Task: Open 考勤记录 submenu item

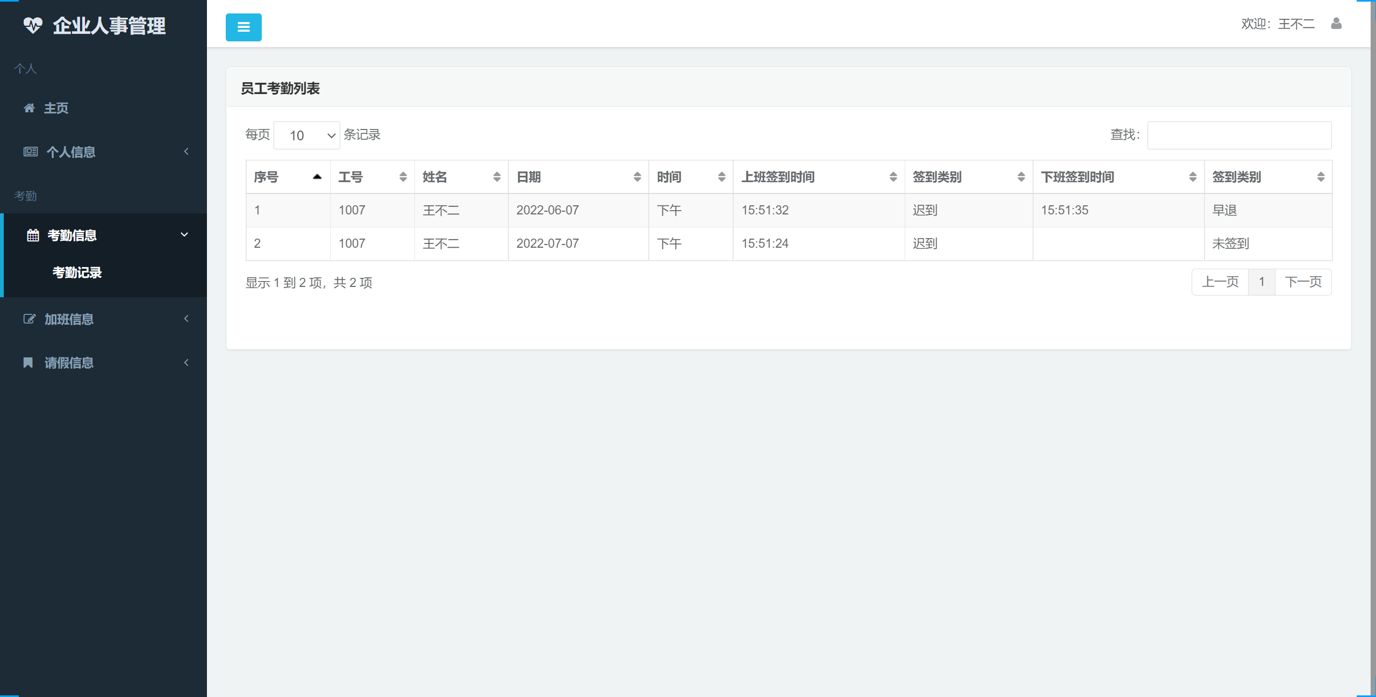Action: pyautogui.click(x=77, y=272)
